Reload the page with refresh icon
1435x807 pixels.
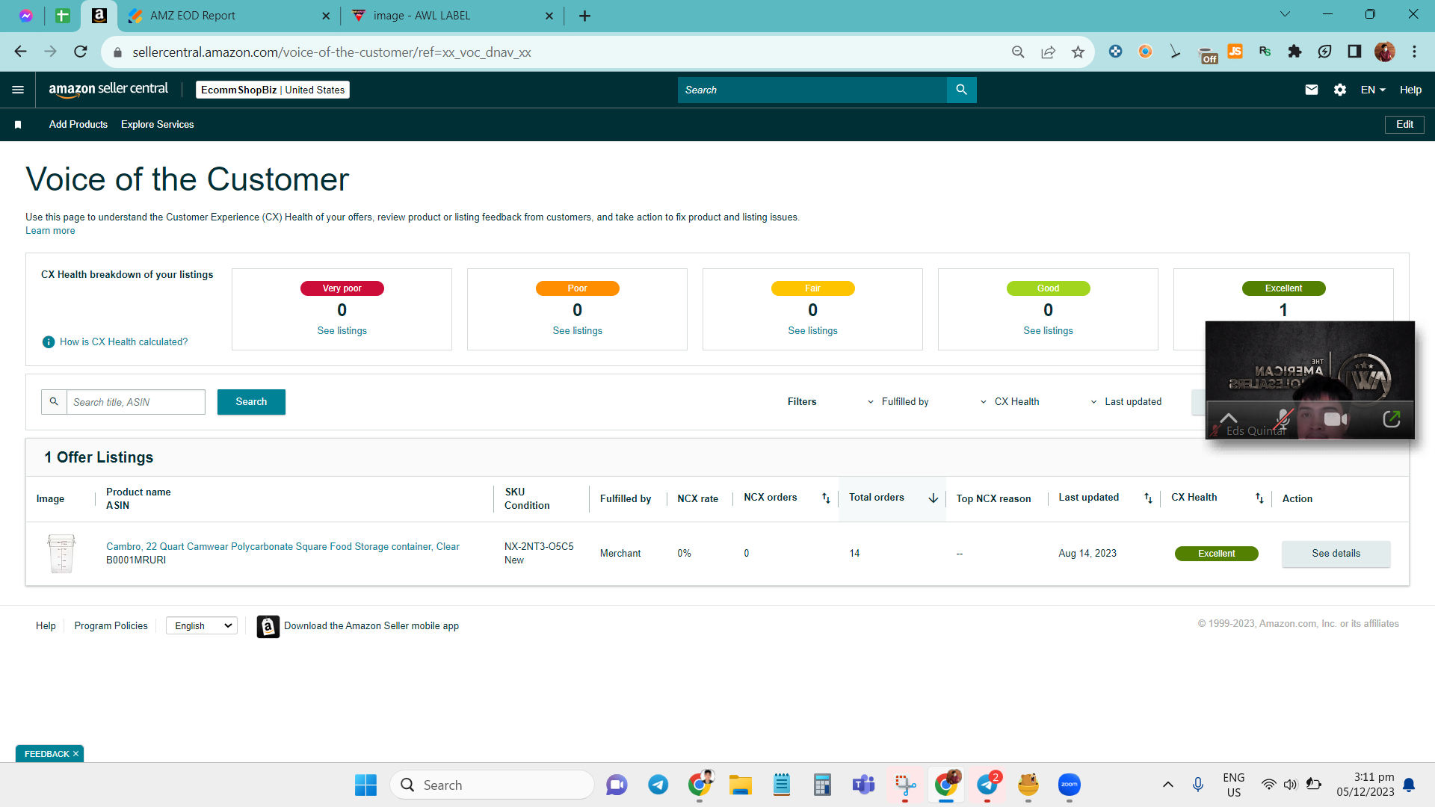81,52
